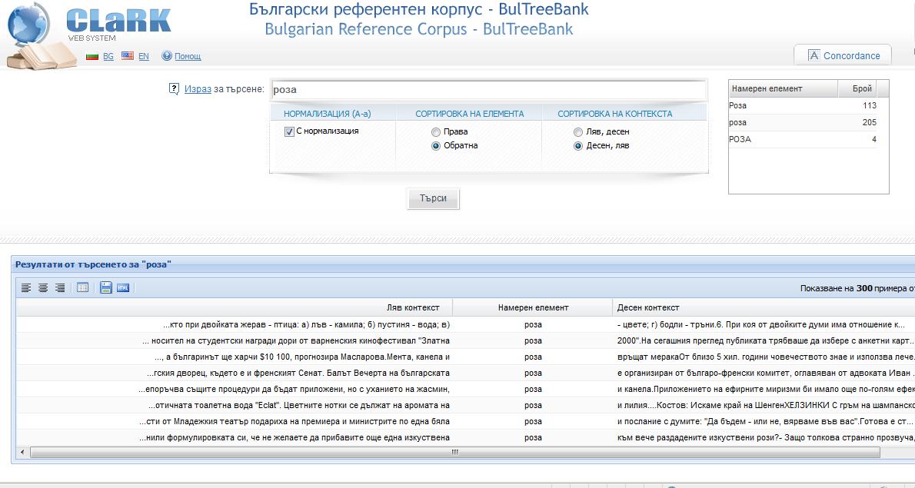Image resolution: width=915 pixels, height=488 pixels.
Task: Click the СОРТИРОВКА НА ЕЛЕМЕНТА header
Action: click(470, 114)
